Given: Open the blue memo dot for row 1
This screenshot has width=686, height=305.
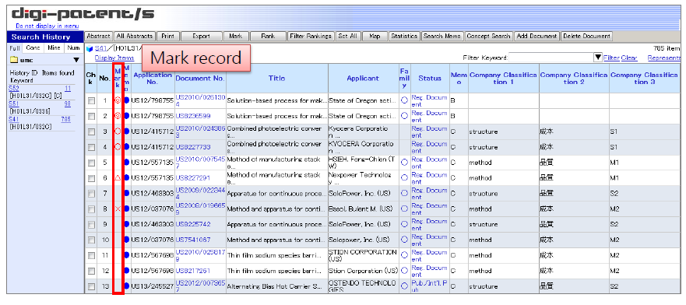Looking at the screenshot, I should coord(127,100).
